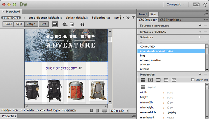Select the index.html document tab
The width and height of the screenshot is (209, 119).
[x=13, y=12]
